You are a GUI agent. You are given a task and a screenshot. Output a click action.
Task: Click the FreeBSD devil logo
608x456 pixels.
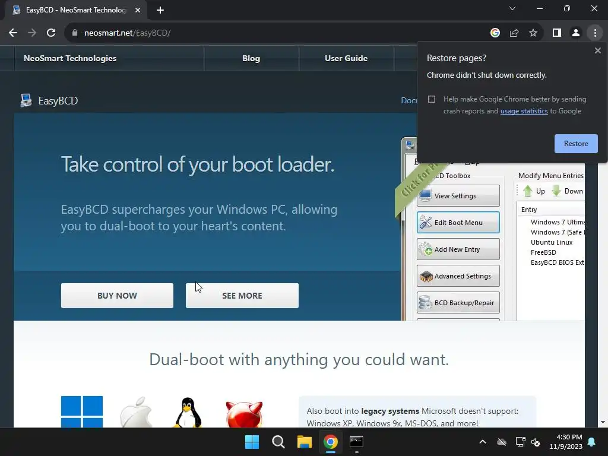coord(244,414)
